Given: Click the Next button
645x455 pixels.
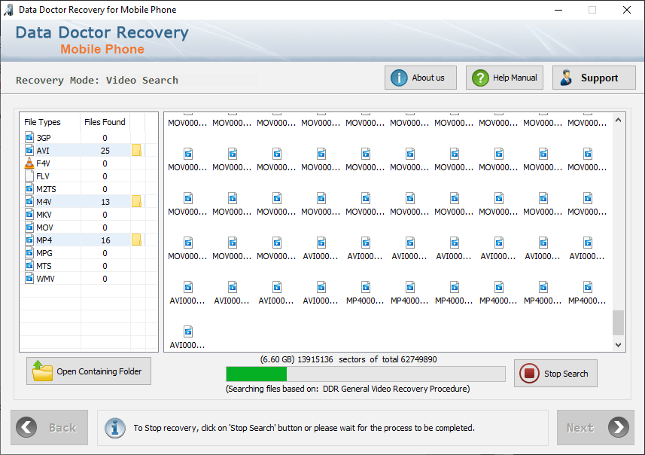Looking at the screenshot, I should pyautogui.click(x=595, y=427).
